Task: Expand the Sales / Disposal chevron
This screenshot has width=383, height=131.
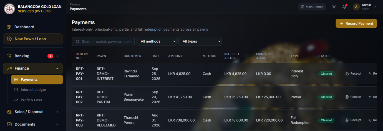Action: click(57, 112)
